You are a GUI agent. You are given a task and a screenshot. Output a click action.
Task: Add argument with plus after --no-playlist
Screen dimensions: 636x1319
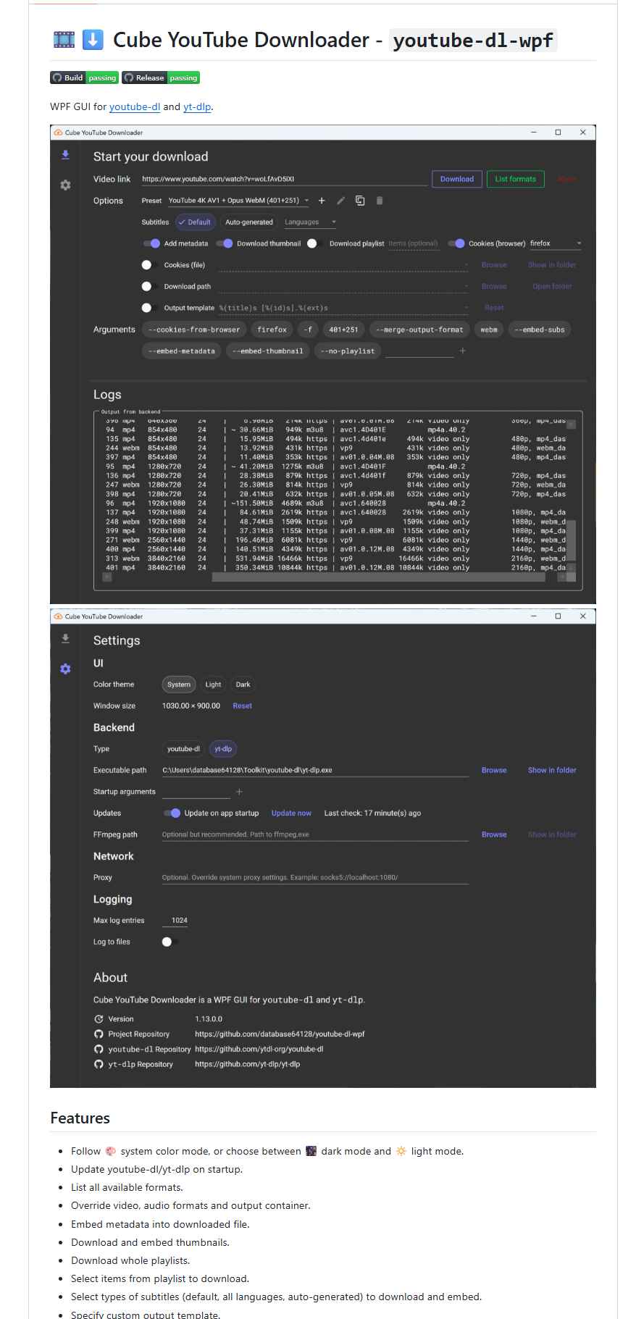(x=463, y=351)
